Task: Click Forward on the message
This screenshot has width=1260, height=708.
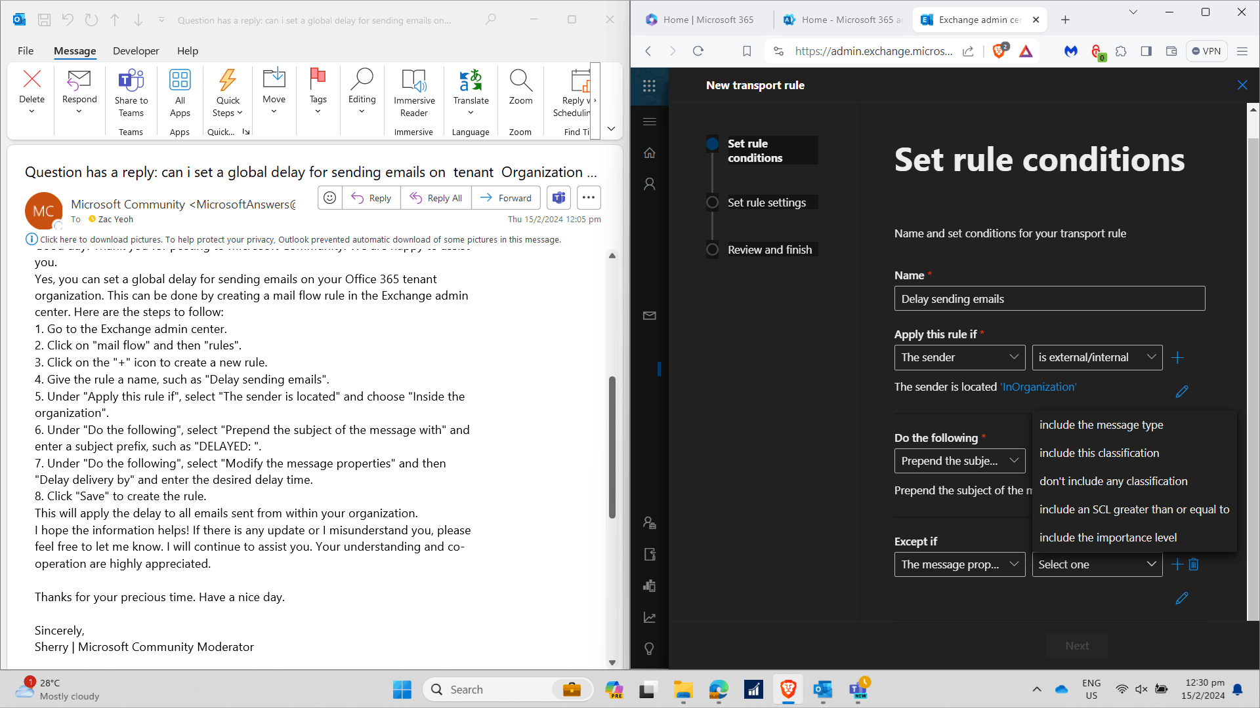Action: (x=505, y=197)
